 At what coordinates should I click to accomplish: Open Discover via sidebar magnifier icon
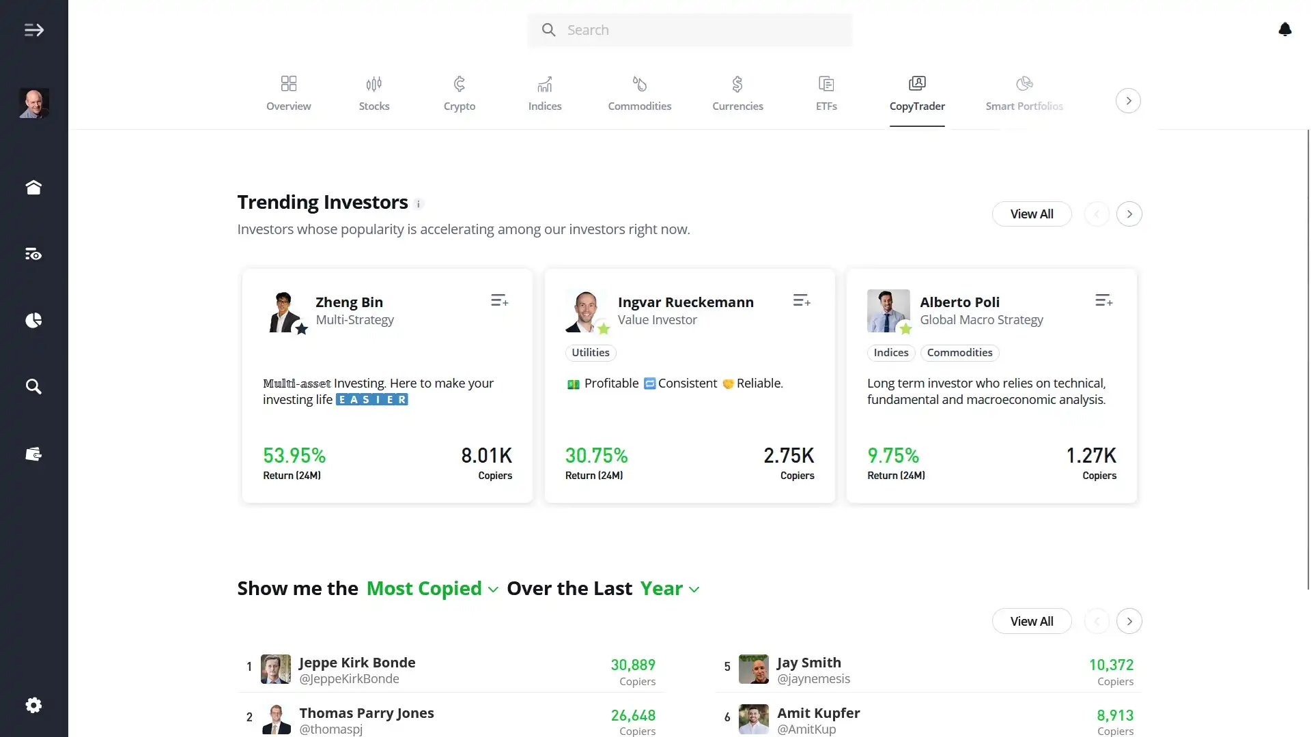click(33, 387)
